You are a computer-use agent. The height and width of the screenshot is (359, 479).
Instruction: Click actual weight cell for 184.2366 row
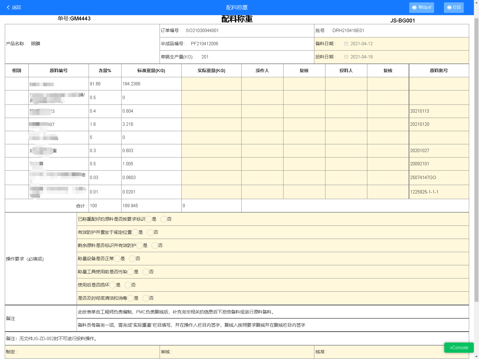tap(211, 84)
